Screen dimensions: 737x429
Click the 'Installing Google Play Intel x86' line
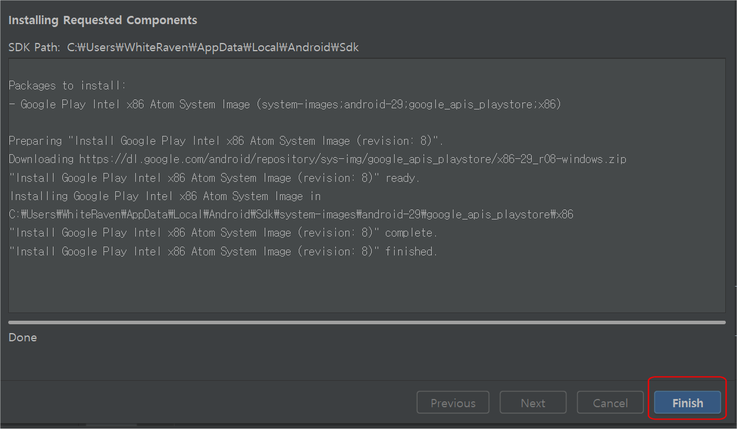[x=165, y=196]
